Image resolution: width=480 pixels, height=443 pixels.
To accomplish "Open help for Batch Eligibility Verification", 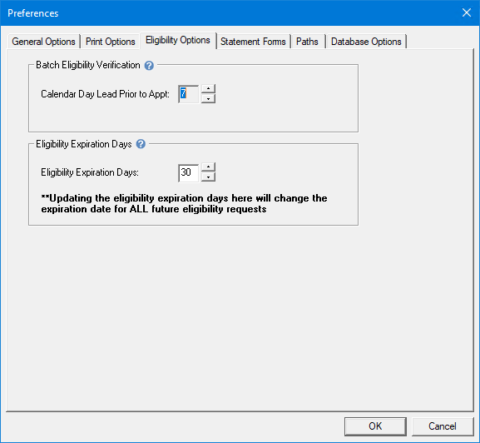I will [x=149, y=65].
